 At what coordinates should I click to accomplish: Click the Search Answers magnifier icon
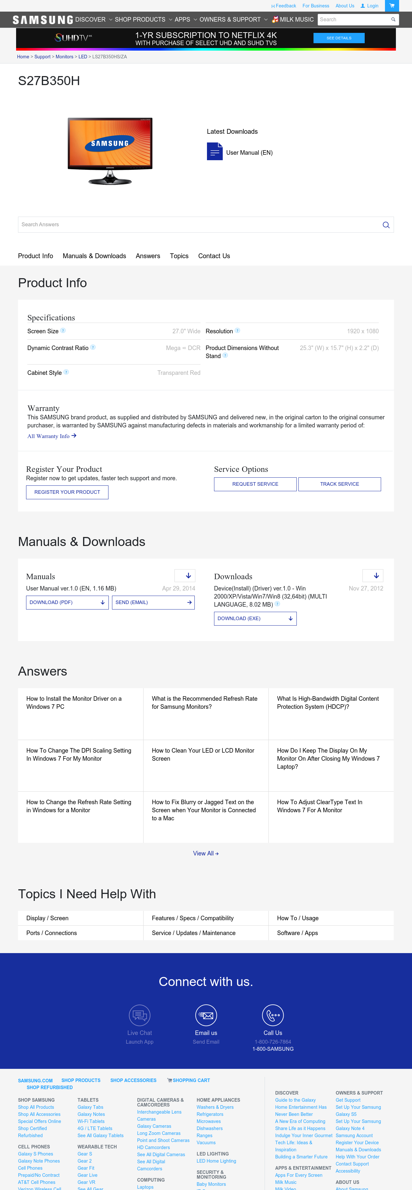(386, 225)
